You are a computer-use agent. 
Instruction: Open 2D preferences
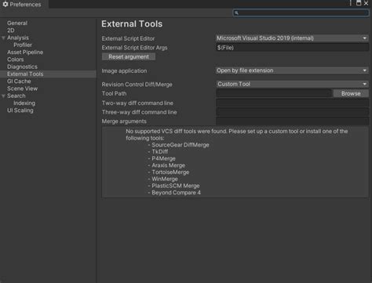tap(11, 31)
